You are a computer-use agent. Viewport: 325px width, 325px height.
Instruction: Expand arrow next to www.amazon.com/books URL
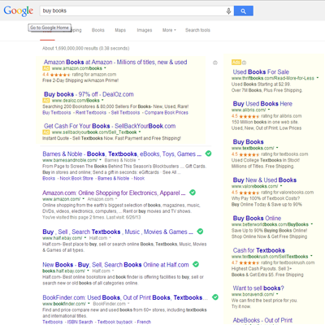(x=105, y=68)
